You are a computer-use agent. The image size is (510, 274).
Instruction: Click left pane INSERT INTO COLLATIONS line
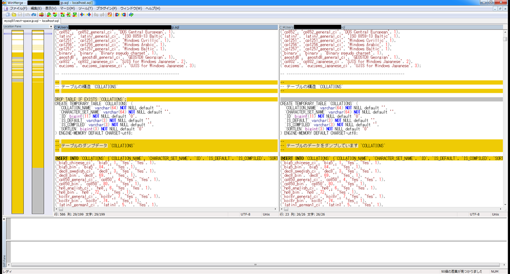(166, 158)
